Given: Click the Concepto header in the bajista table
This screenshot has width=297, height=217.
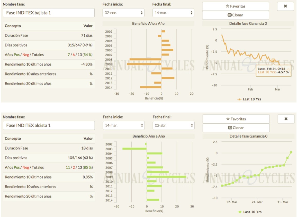Looking at the screenshot, I should click(13, 26).
